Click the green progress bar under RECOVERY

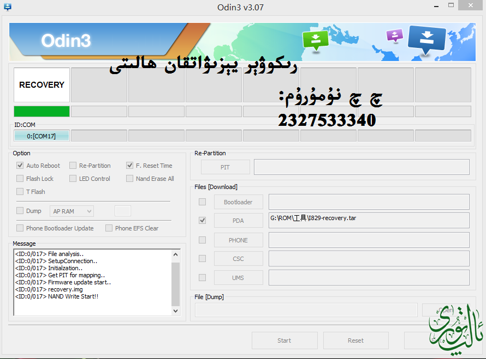pos(42,111)
